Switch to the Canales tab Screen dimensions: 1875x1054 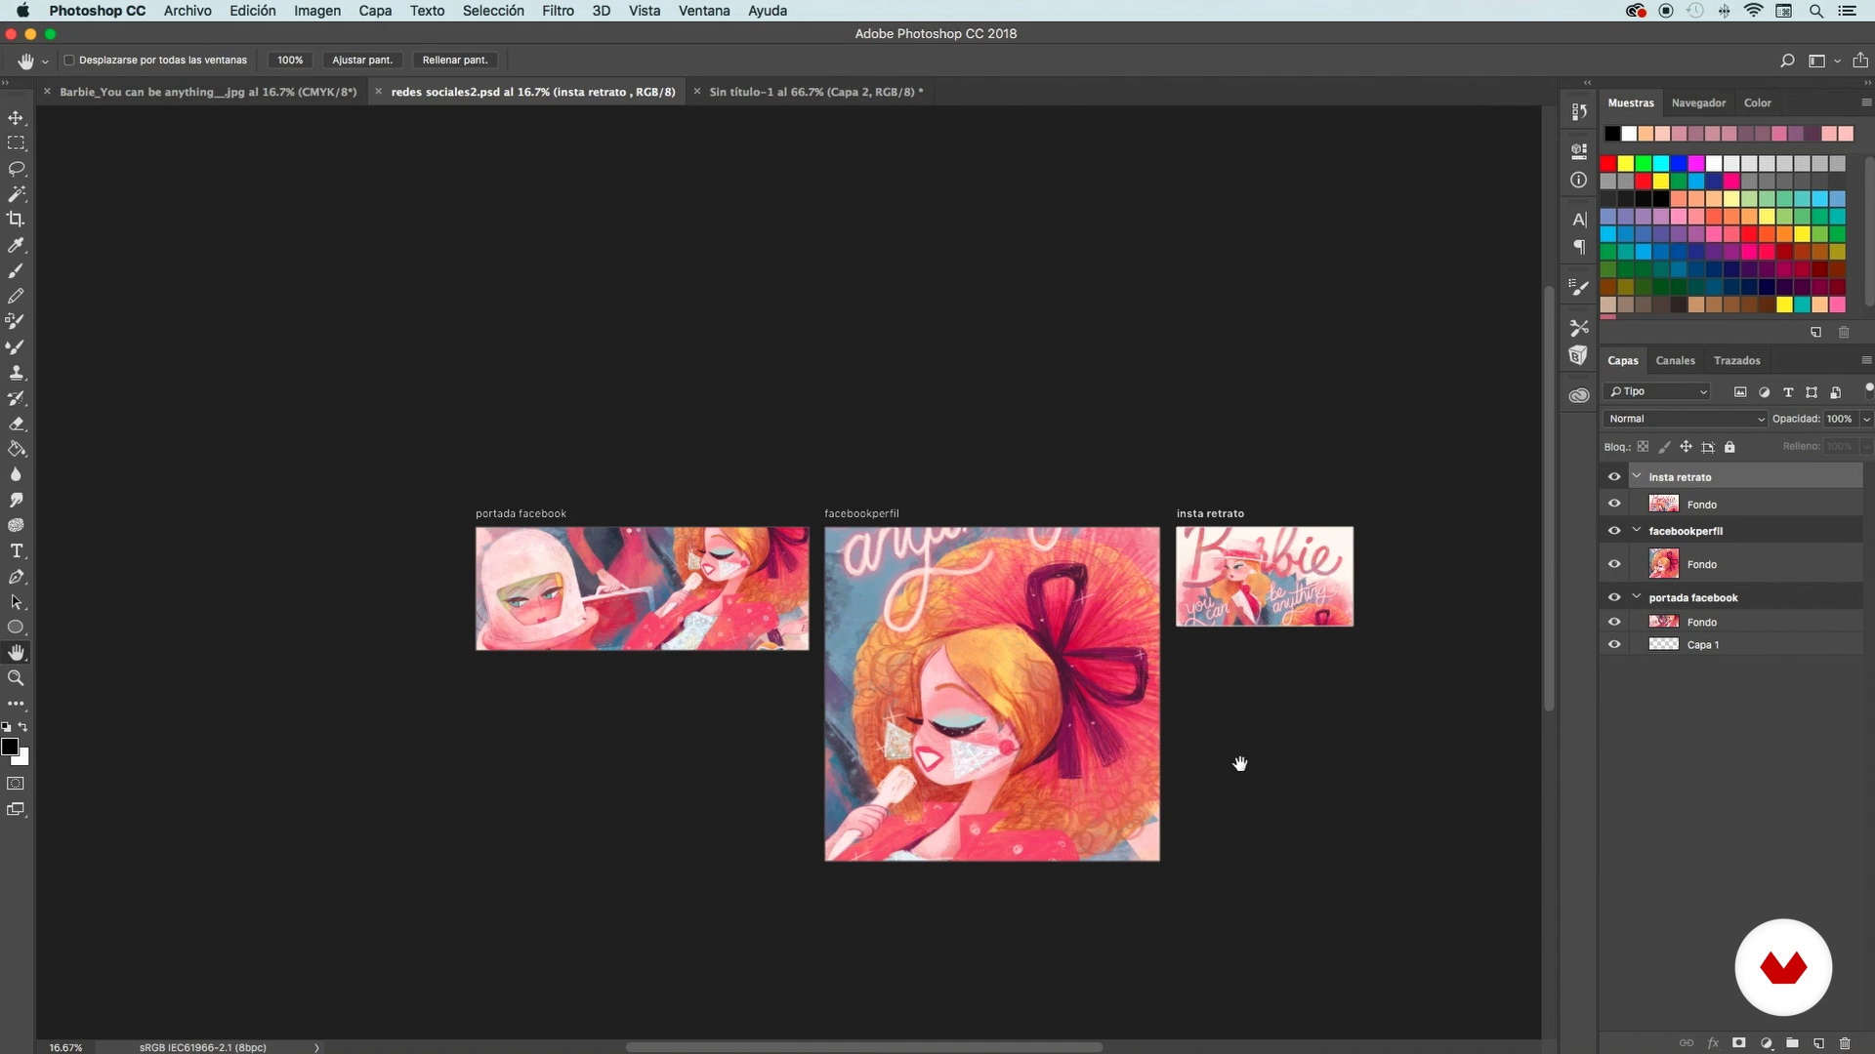coord(1675,361)
